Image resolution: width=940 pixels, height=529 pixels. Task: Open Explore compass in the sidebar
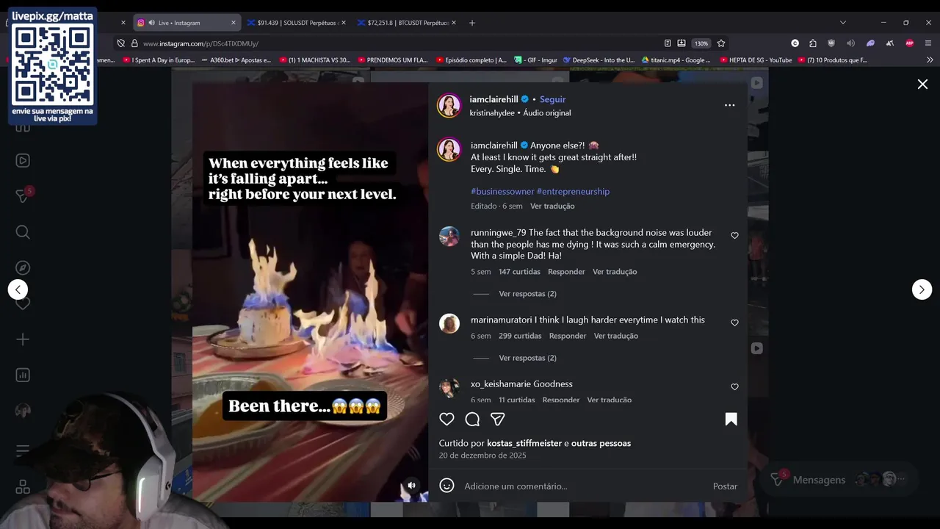click(23, 268)
